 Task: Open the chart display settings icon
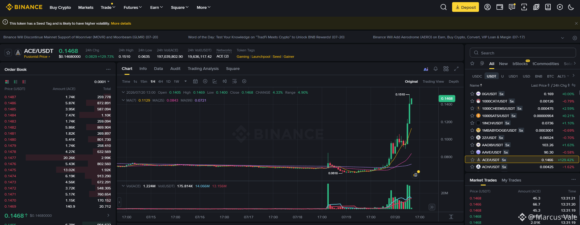(x=234, y=81)
